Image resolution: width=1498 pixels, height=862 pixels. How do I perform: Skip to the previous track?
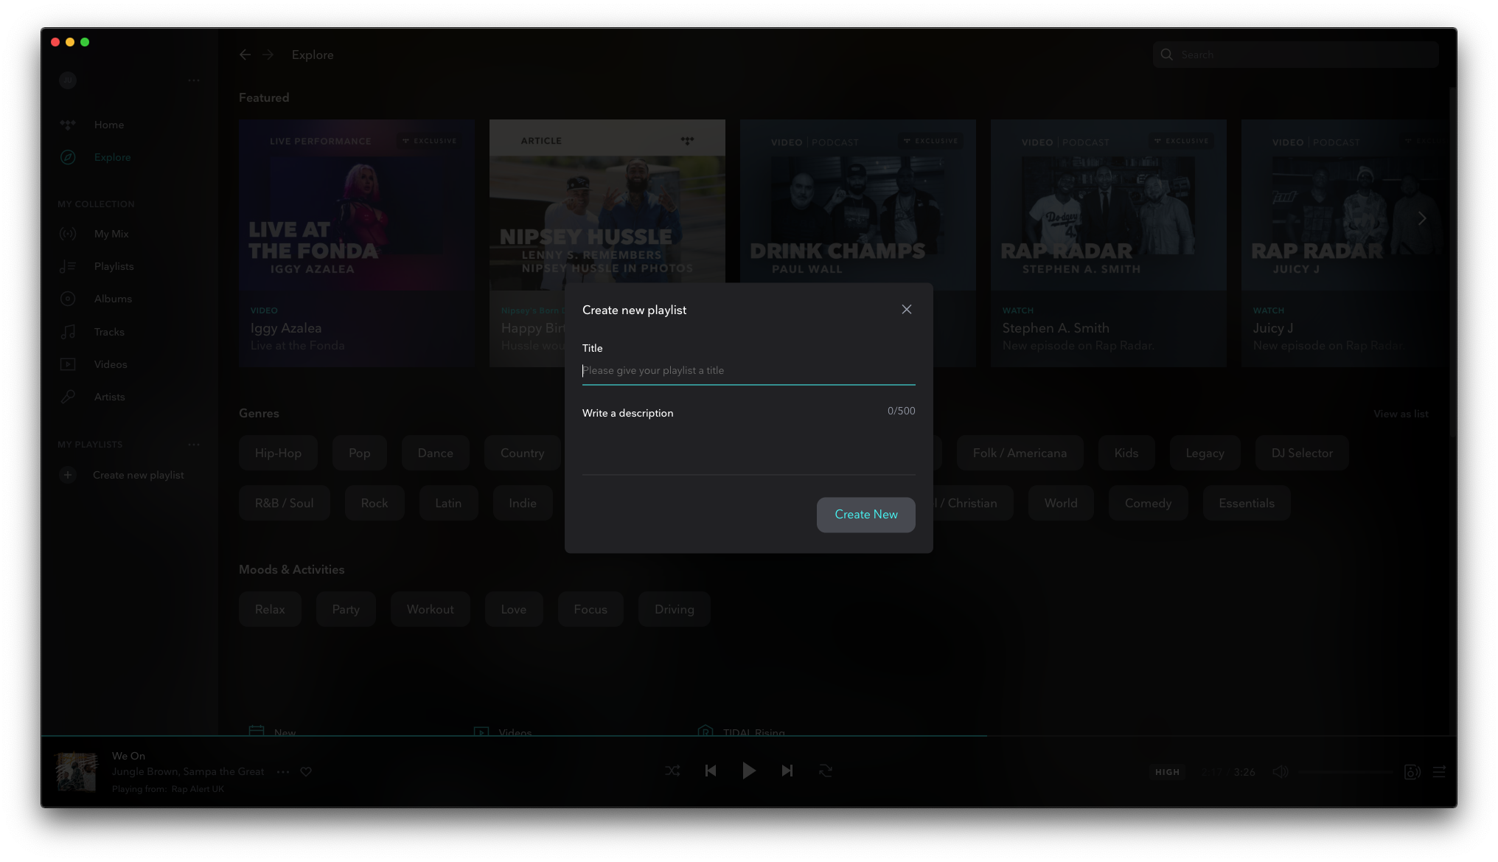click(x=710, y=771)
